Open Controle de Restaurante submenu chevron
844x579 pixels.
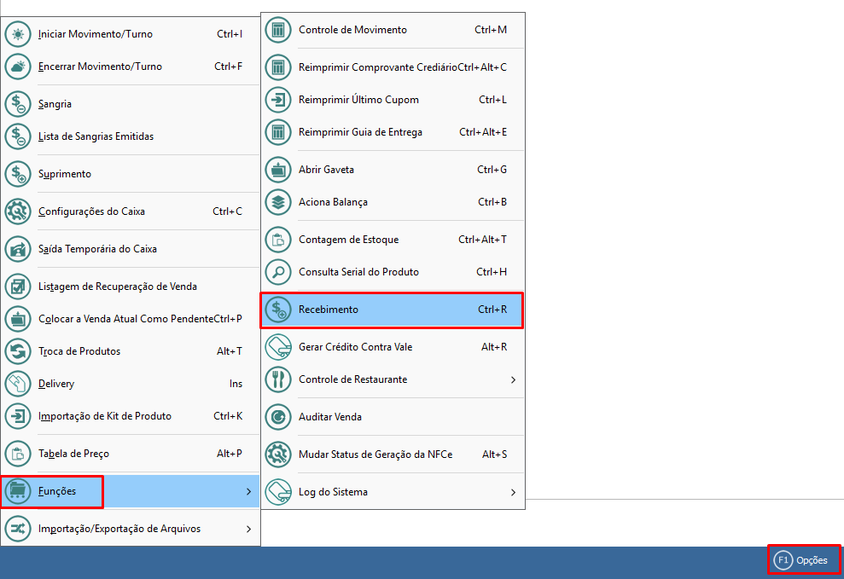coord(513,379)
